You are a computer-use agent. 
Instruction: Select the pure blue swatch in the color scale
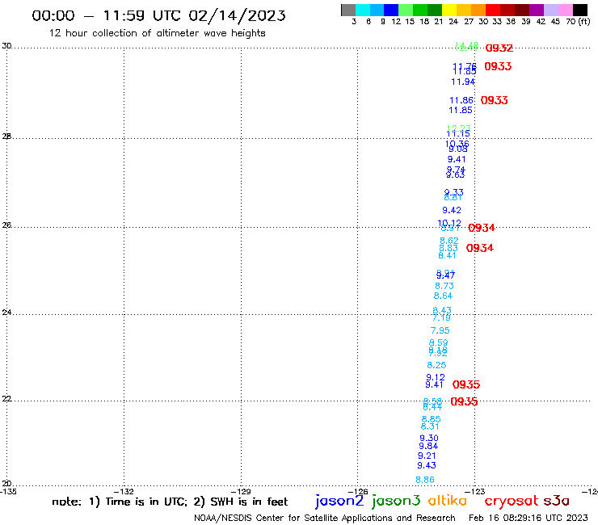(391, 10)
